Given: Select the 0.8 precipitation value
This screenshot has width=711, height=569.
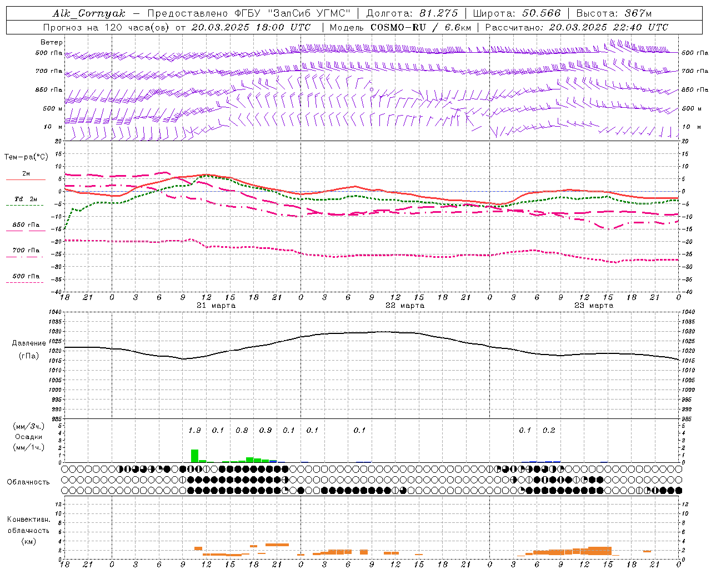Looking at the screenshot, I should (x=242, y=431).
